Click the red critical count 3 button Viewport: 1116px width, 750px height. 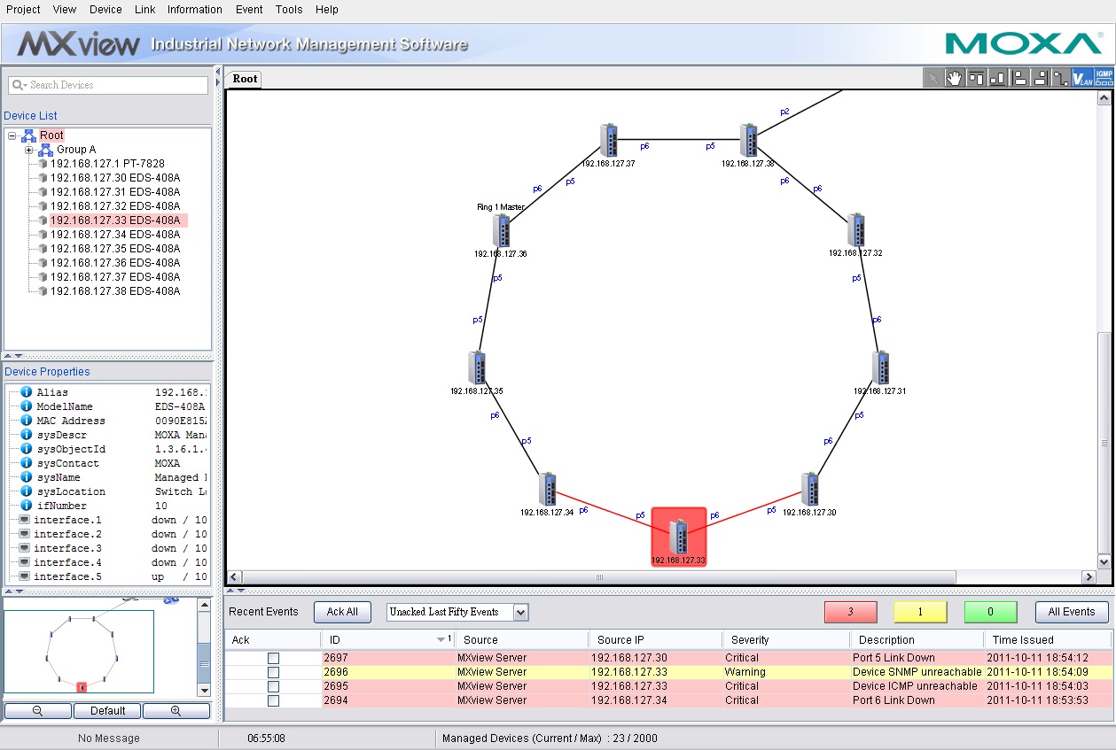850,612
